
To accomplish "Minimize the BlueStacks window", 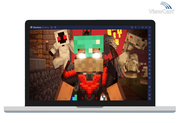I will coord(139,27).
